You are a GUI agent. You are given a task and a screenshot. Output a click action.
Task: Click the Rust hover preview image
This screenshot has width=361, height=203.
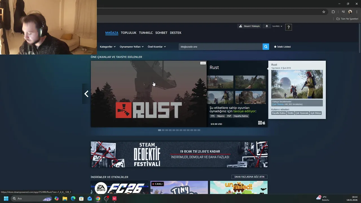pyautogui.click(x=297, y=84)
